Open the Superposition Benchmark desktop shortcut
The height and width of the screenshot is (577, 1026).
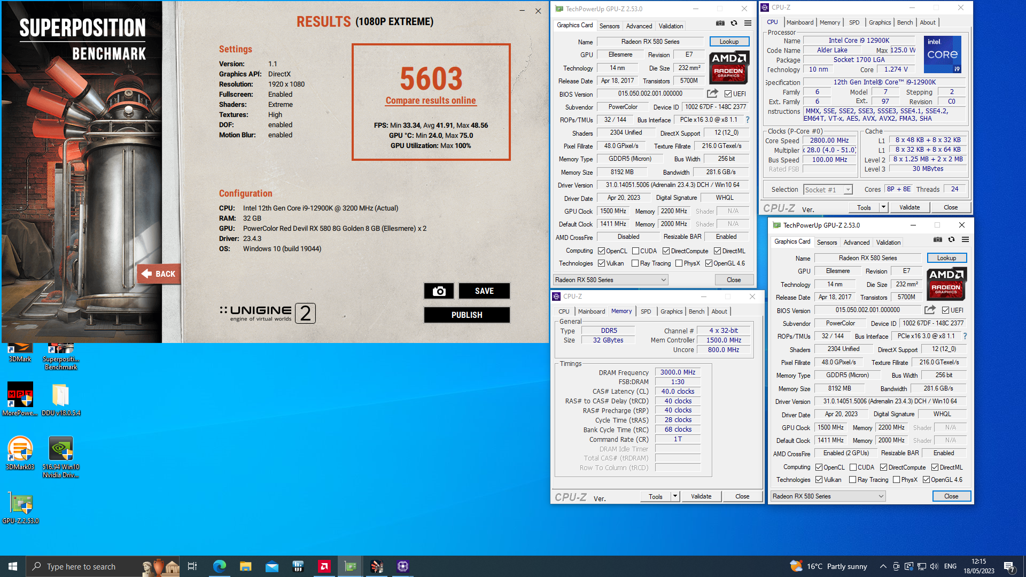click(x=61, y=356)
